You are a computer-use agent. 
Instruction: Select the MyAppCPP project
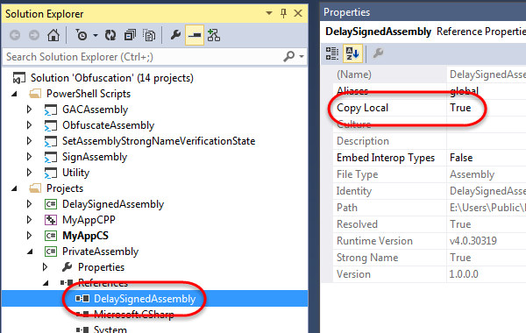point(89,220)
